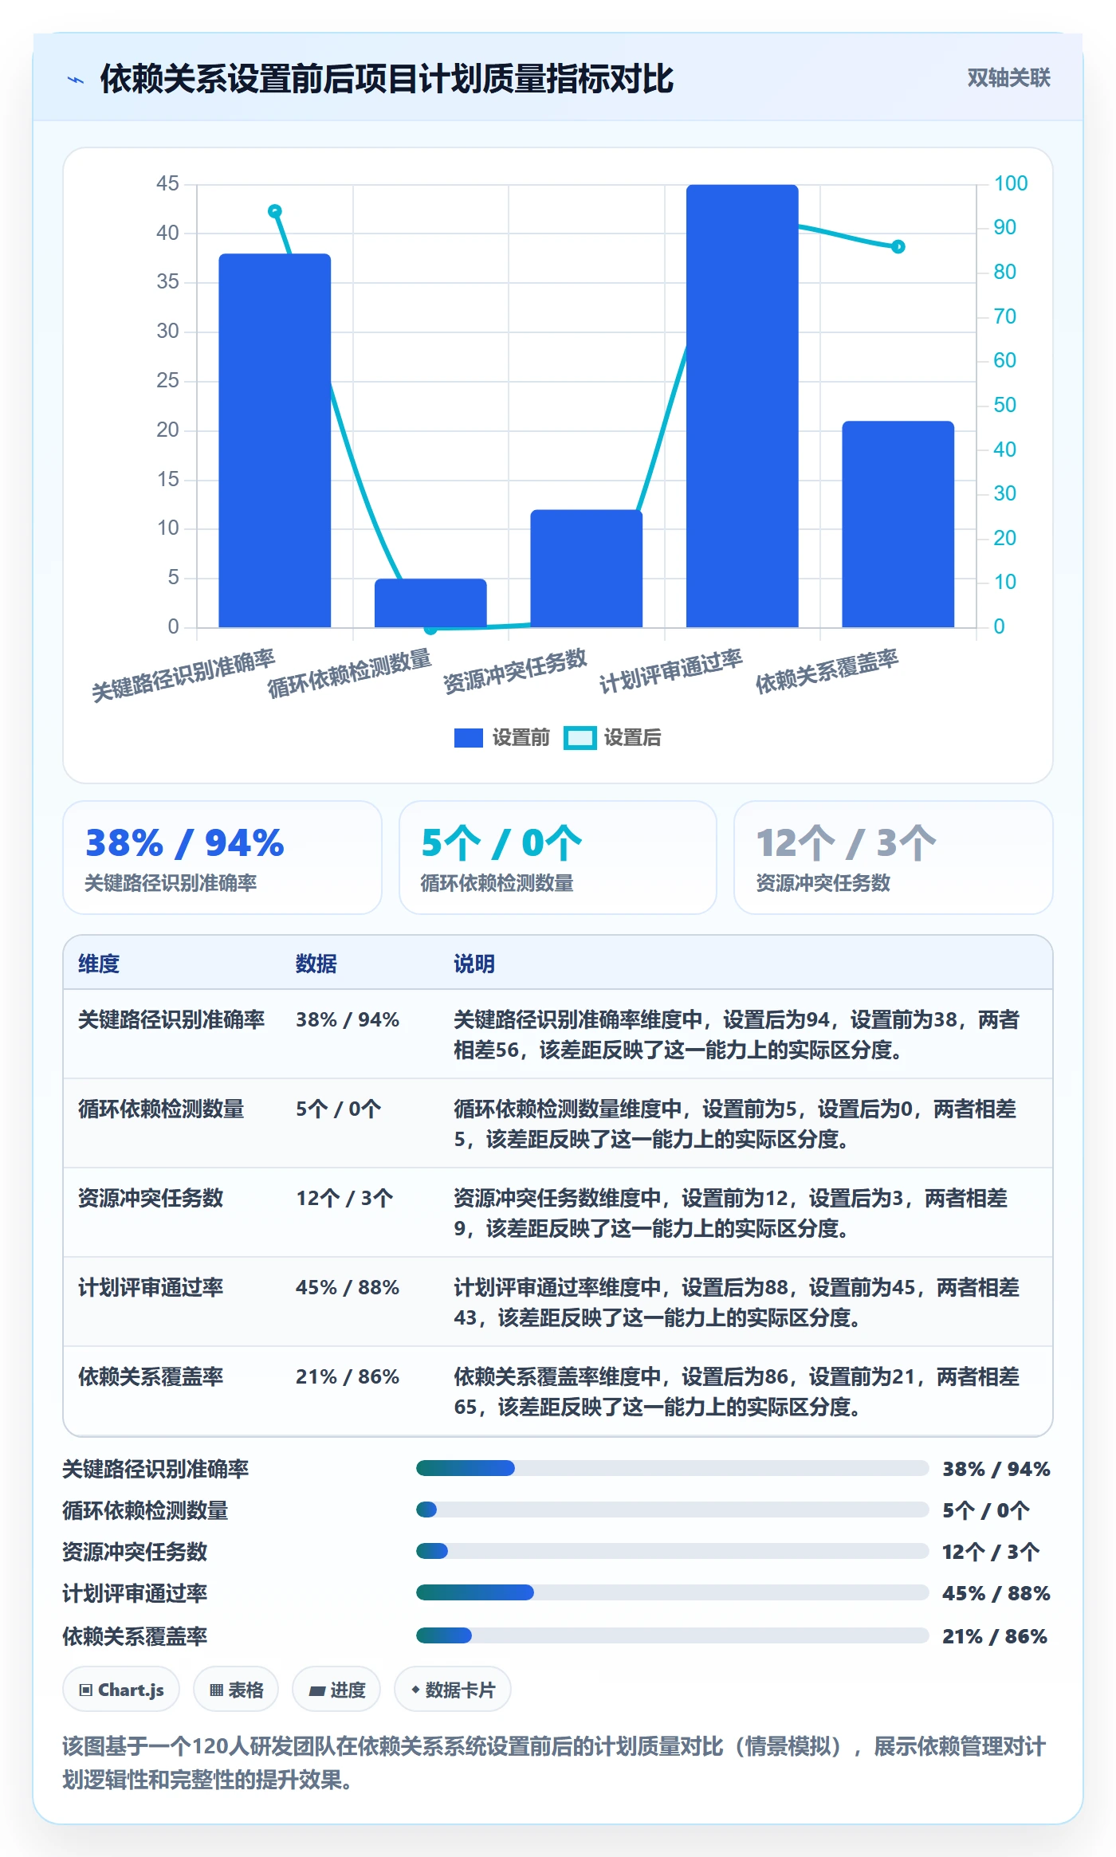Select table row 关键路径识别准确率
The height and width of the screenshot is (1857, 1116).
(x=558, y=1035)
